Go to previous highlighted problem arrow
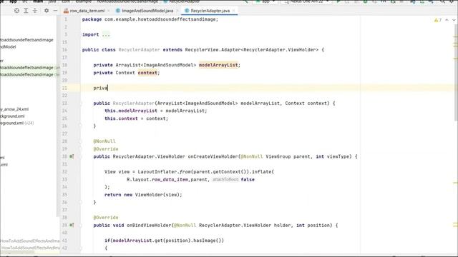The width and height of the screenshot is (458, 257). [x=447, y=20]
